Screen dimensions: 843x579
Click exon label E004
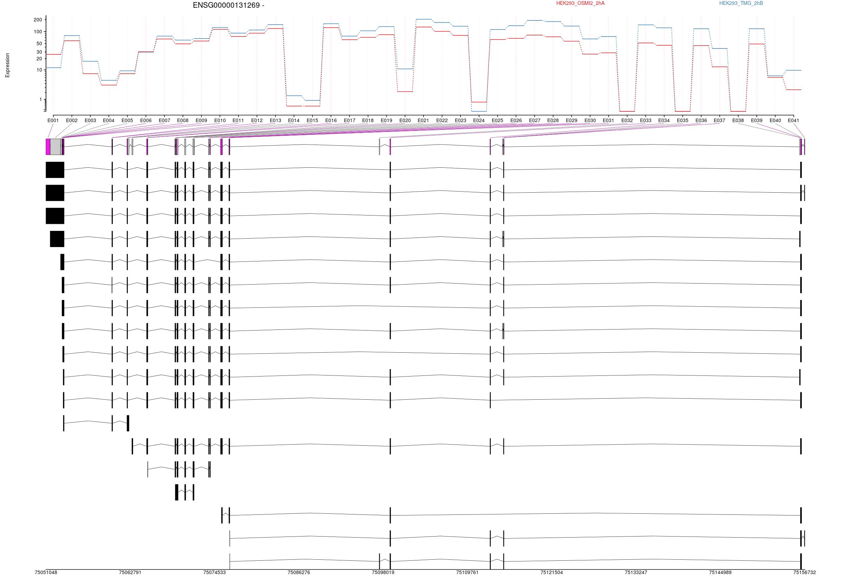(x=109, y=120)
